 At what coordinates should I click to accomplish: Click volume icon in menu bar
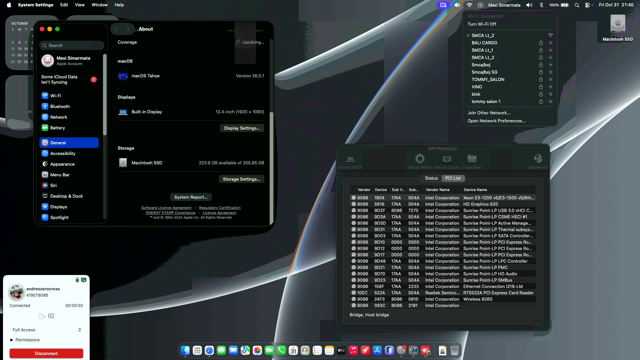(529, 5)
